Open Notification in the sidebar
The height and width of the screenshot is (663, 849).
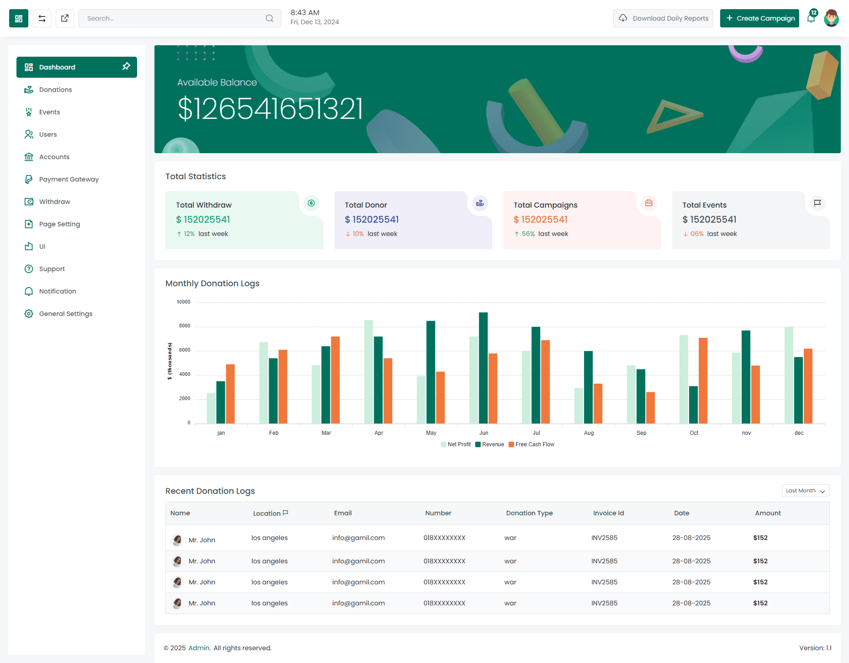click(x=77, y=291)
